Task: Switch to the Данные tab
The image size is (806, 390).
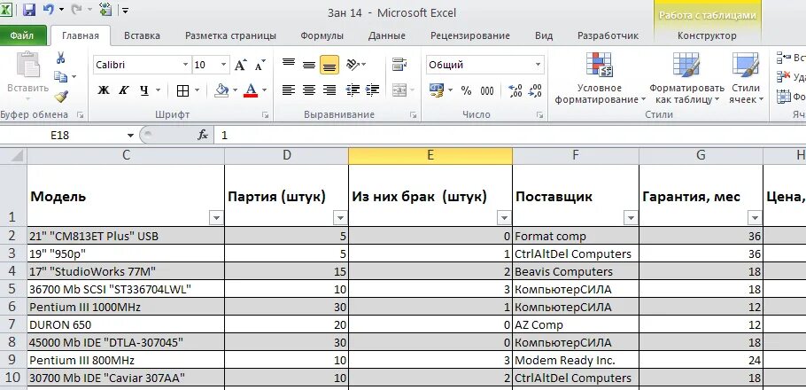Action: pyautogui.click(x=386, y=35)
